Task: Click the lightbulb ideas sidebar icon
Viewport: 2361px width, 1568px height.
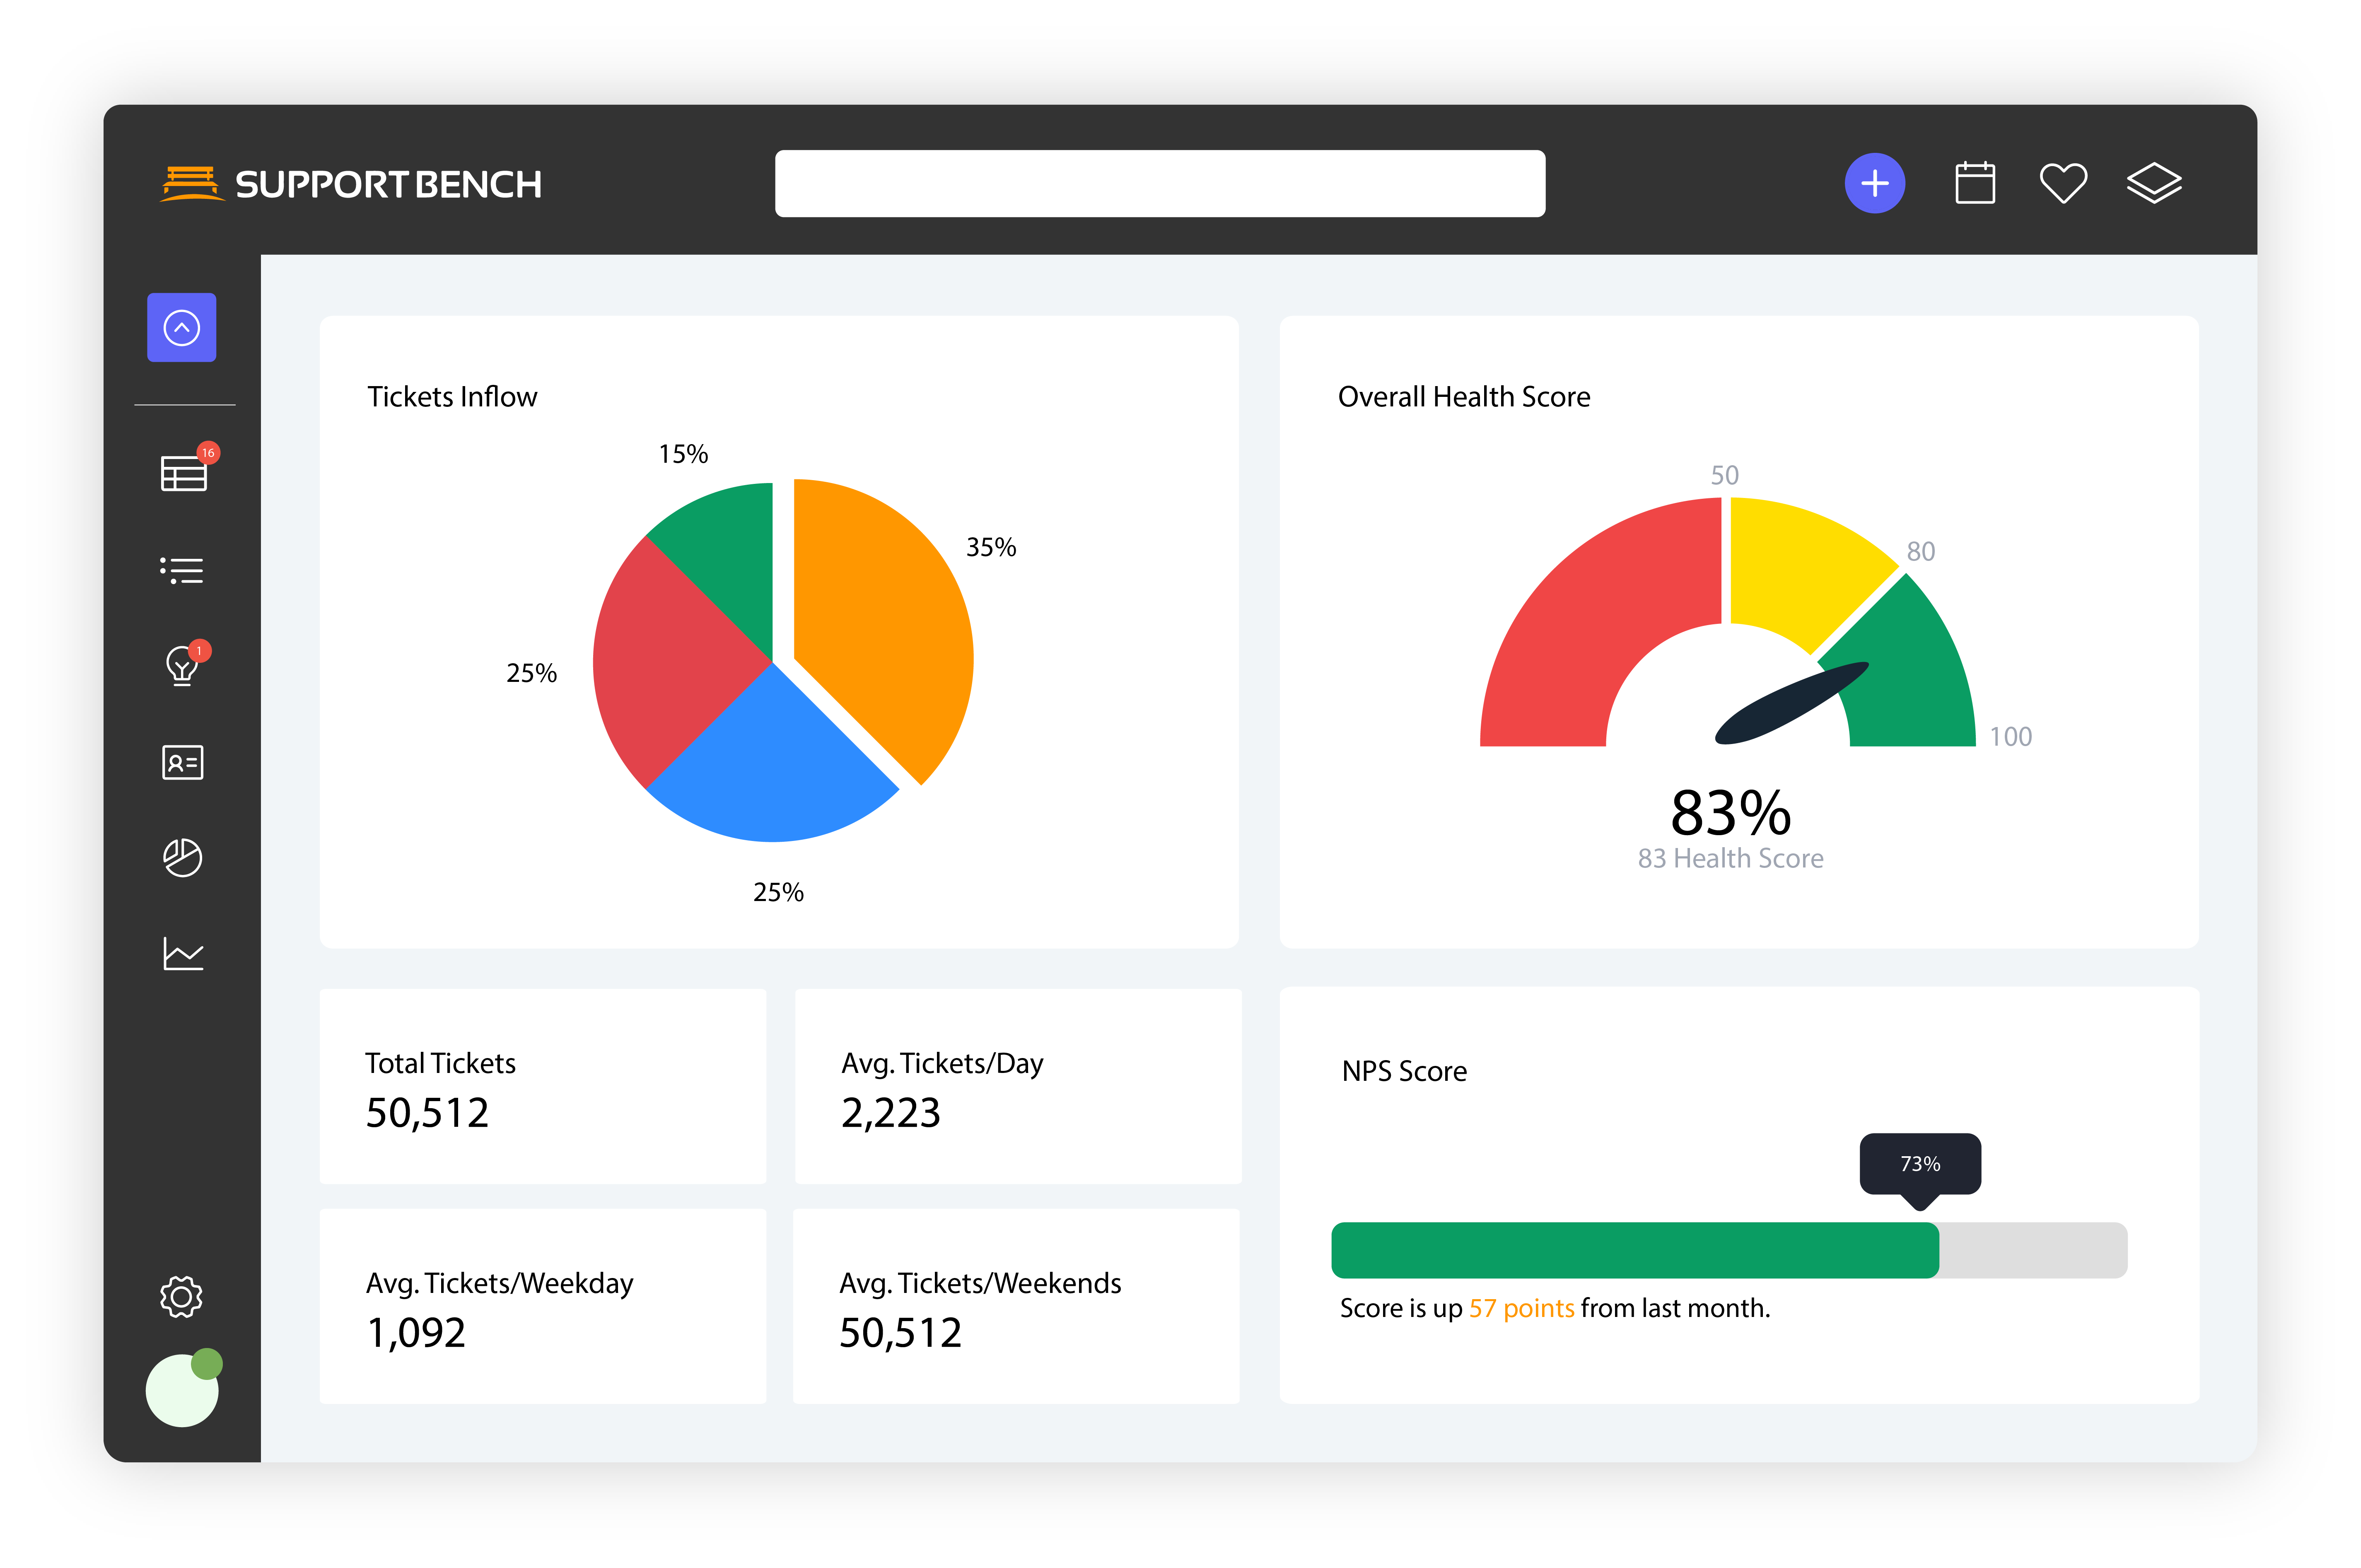Action: (182, 665)
